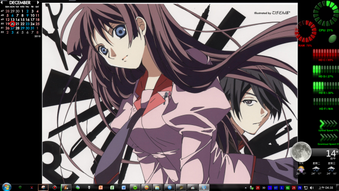Show hidden tray icons arrow

245,188
